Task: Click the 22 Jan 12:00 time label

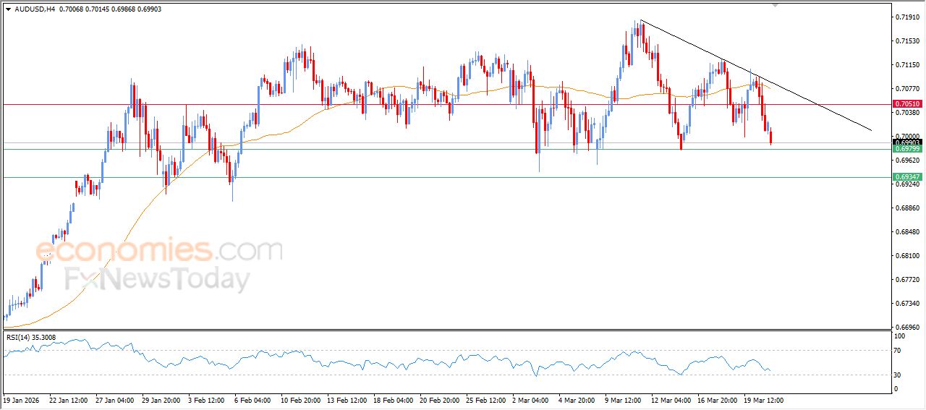Action: [68, 400]
